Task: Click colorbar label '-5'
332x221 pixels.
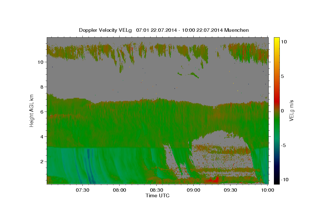Action: (283, 145)
